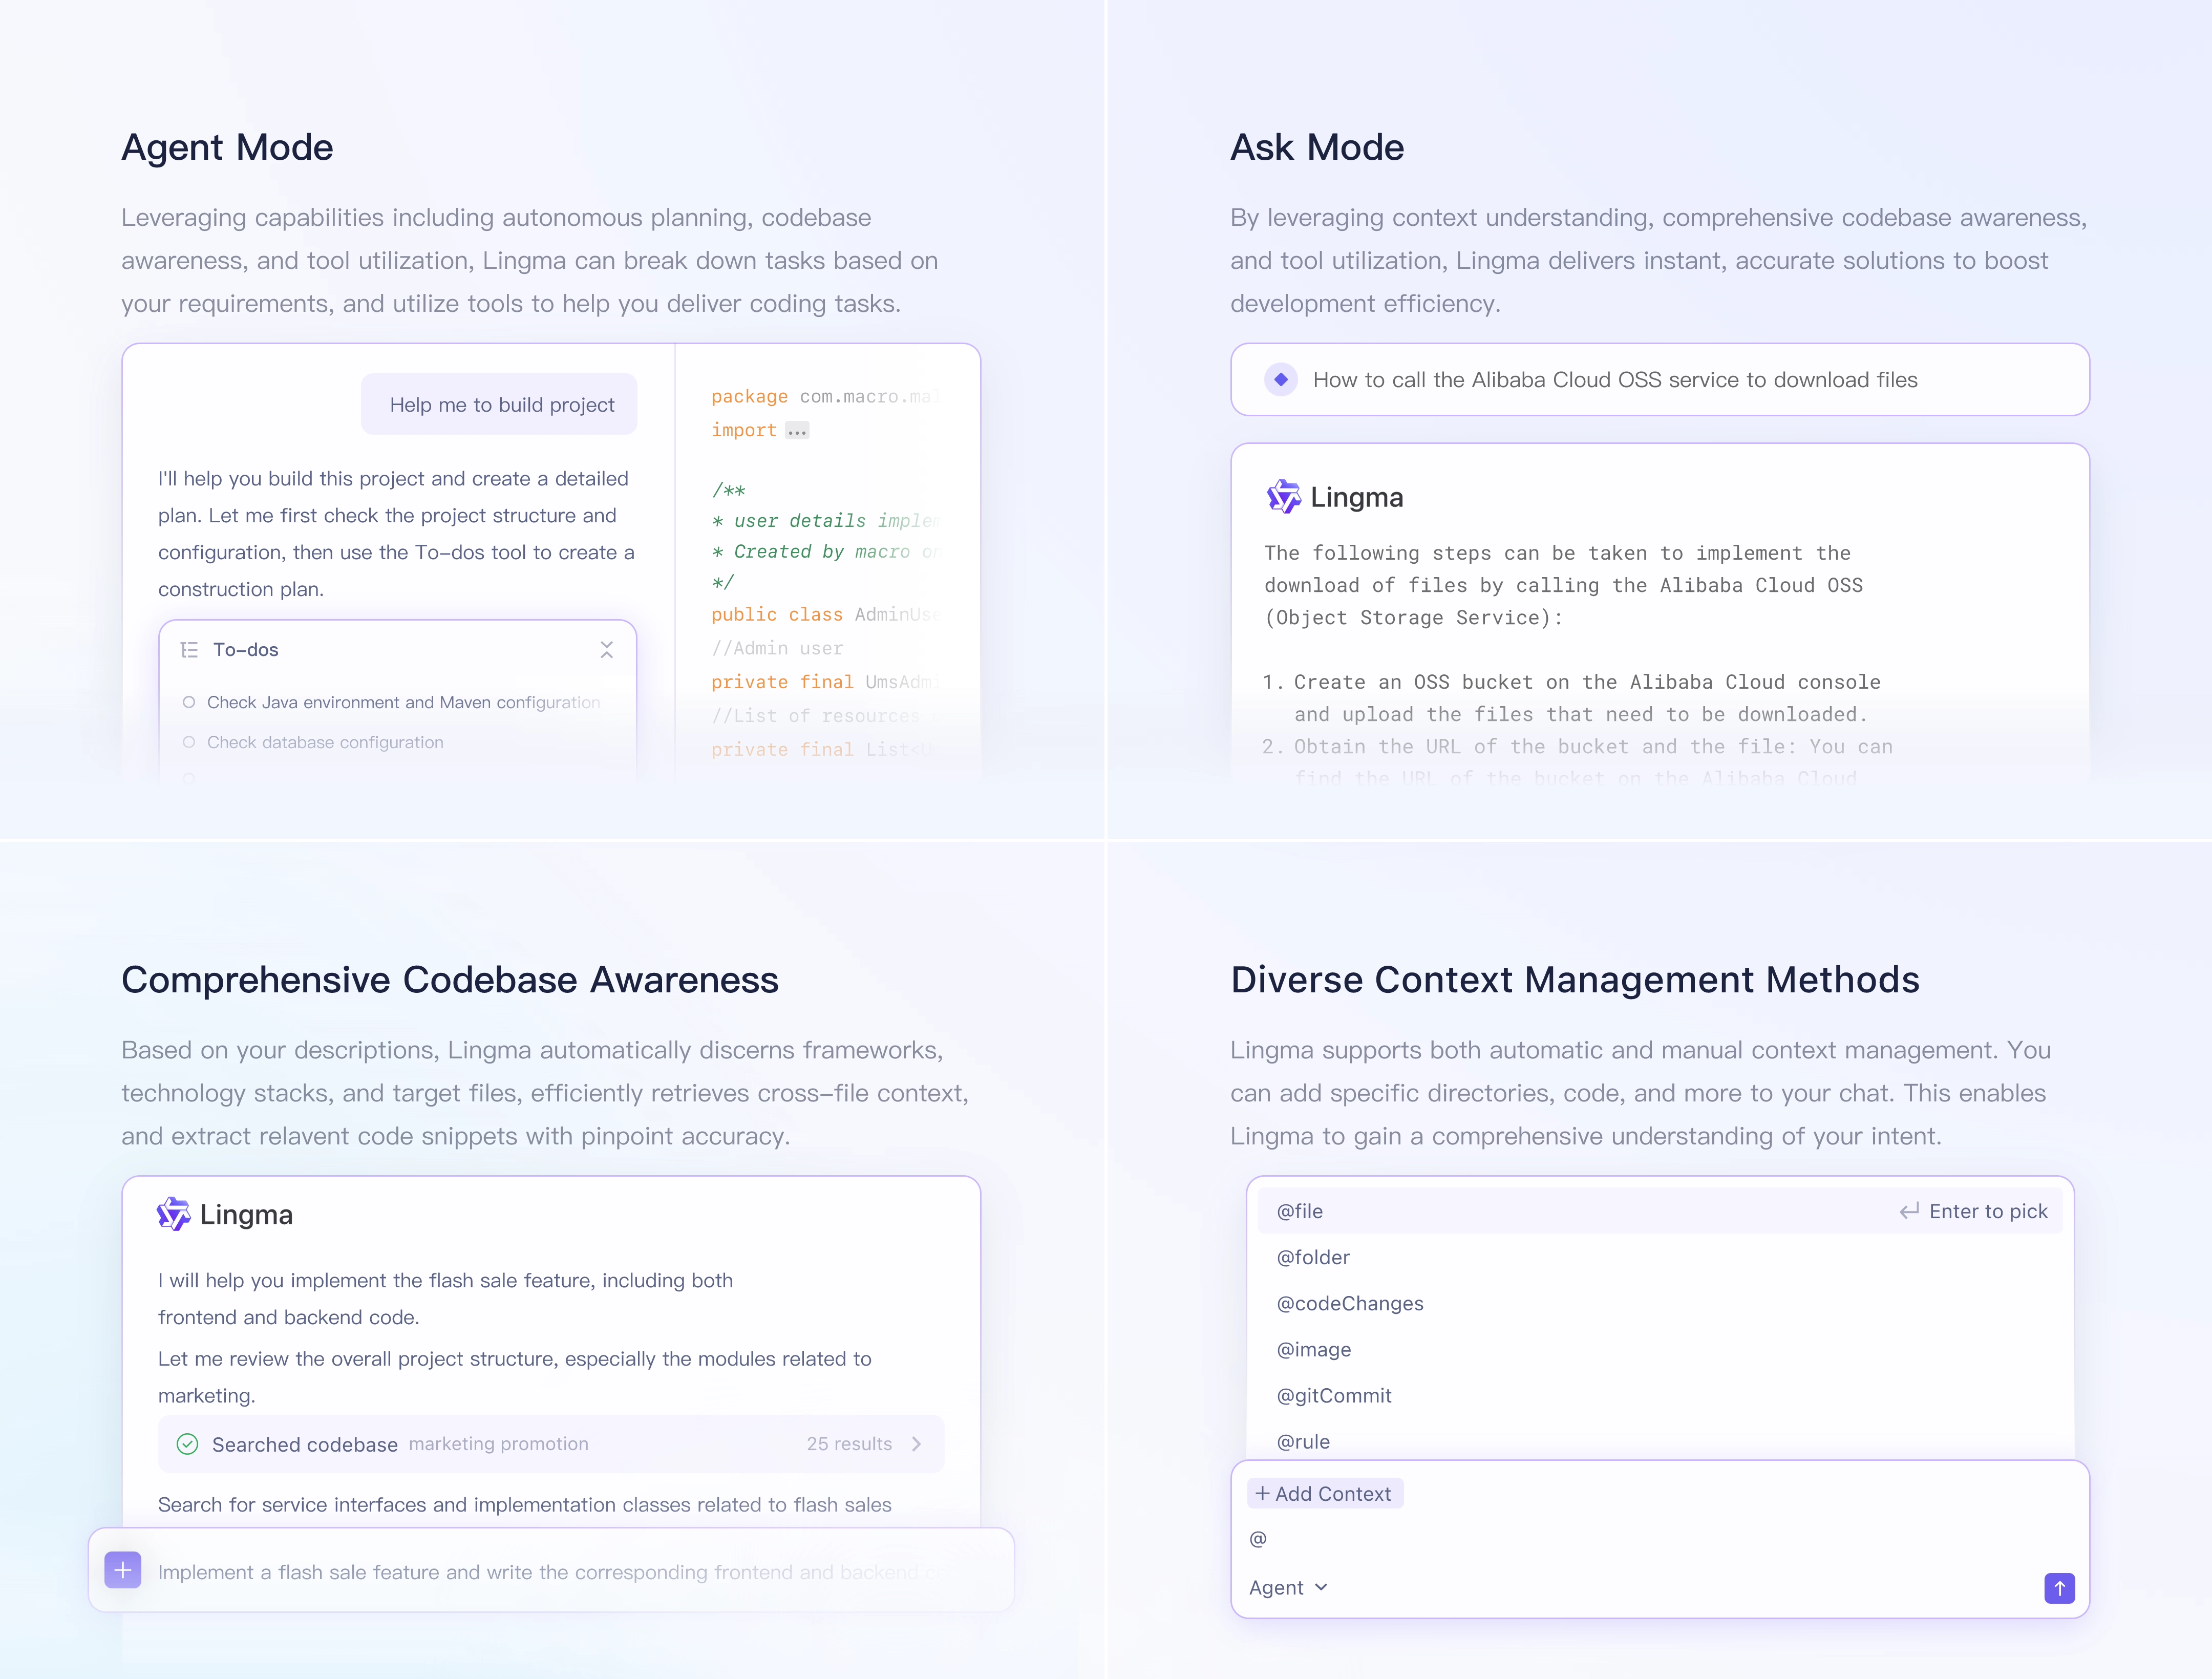Click the purple send arrow button
2212x1679 pixels.
(2059, 1588)
